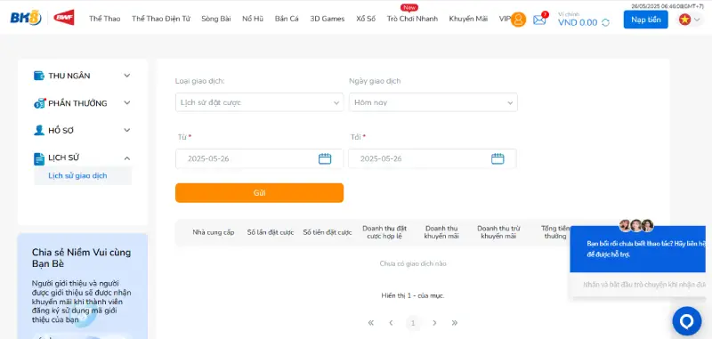The width and height of the screenshot is (712, 339).
Task: Click page number 1
Action: 413,323
